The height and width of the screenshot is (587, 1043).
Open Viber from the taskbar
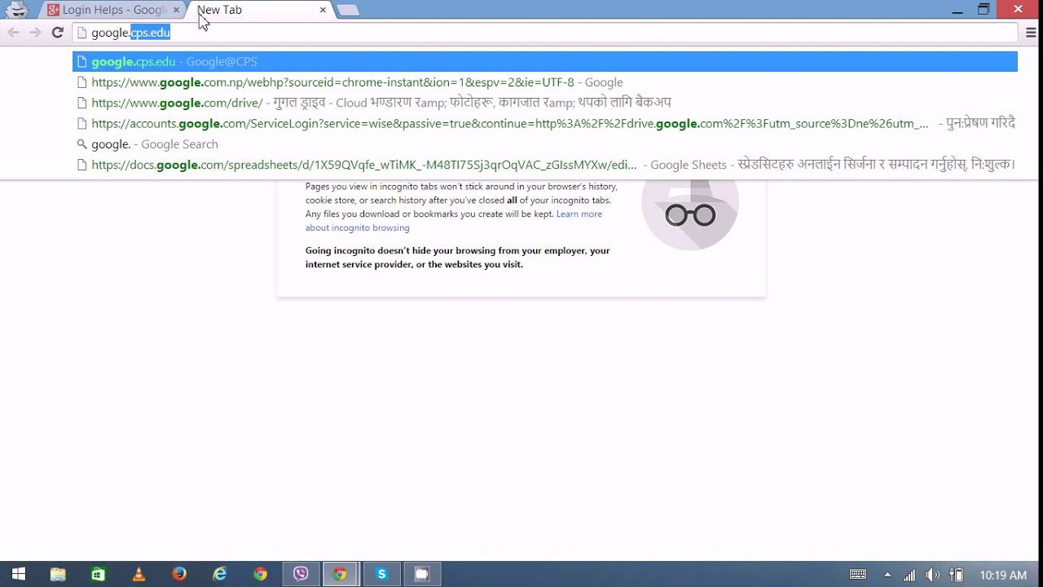click(301, 574)
